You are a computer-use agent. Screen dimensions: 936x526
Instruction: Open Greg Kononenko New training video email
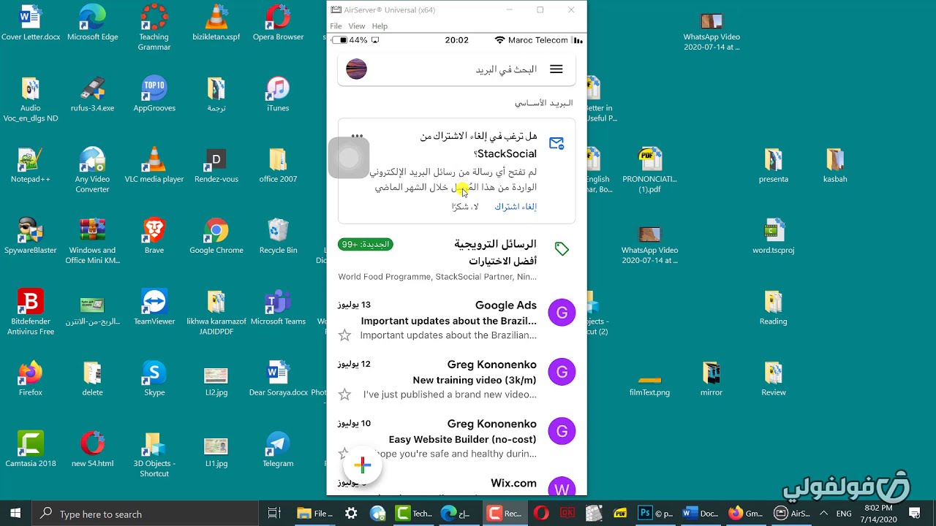(456, 379)
